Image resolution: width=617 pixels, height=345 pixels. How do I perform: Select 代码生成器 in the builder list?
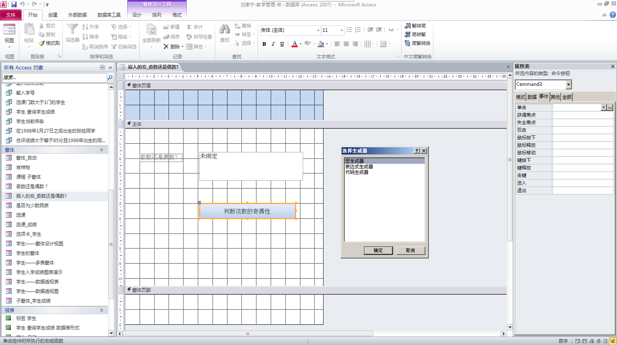pyautogui.click(x=357, y=172)
